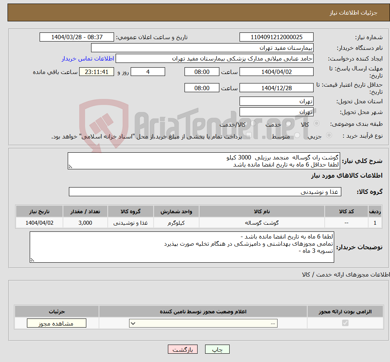Select the متوسط purchase type radio

coord(297,135)
